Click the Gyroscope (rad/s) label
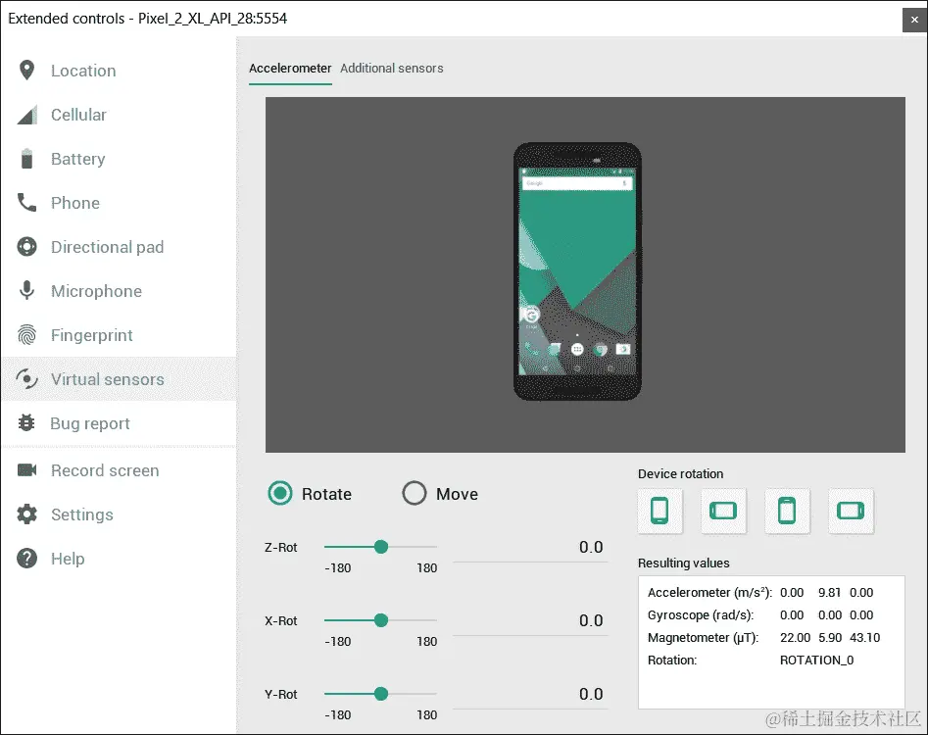 coord(701,615)
